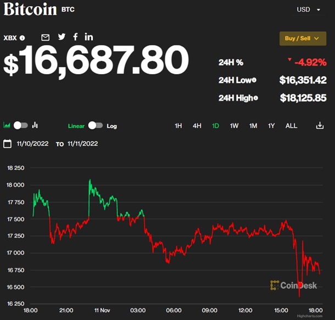This screenshot has height=320, width=335.
Task: Click the 11/11/2022 end date field
Action: click(x=82, y=144)
